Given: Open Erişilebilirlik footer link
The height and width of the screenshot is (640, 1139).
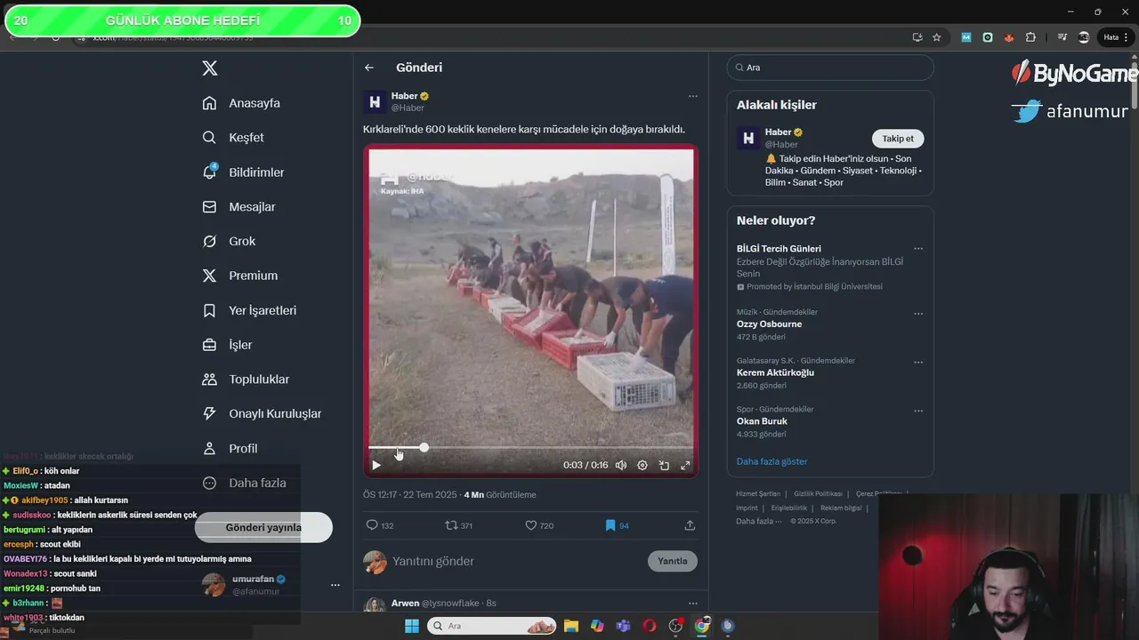Looking at the screenshot, I should (x=789, y=508).
